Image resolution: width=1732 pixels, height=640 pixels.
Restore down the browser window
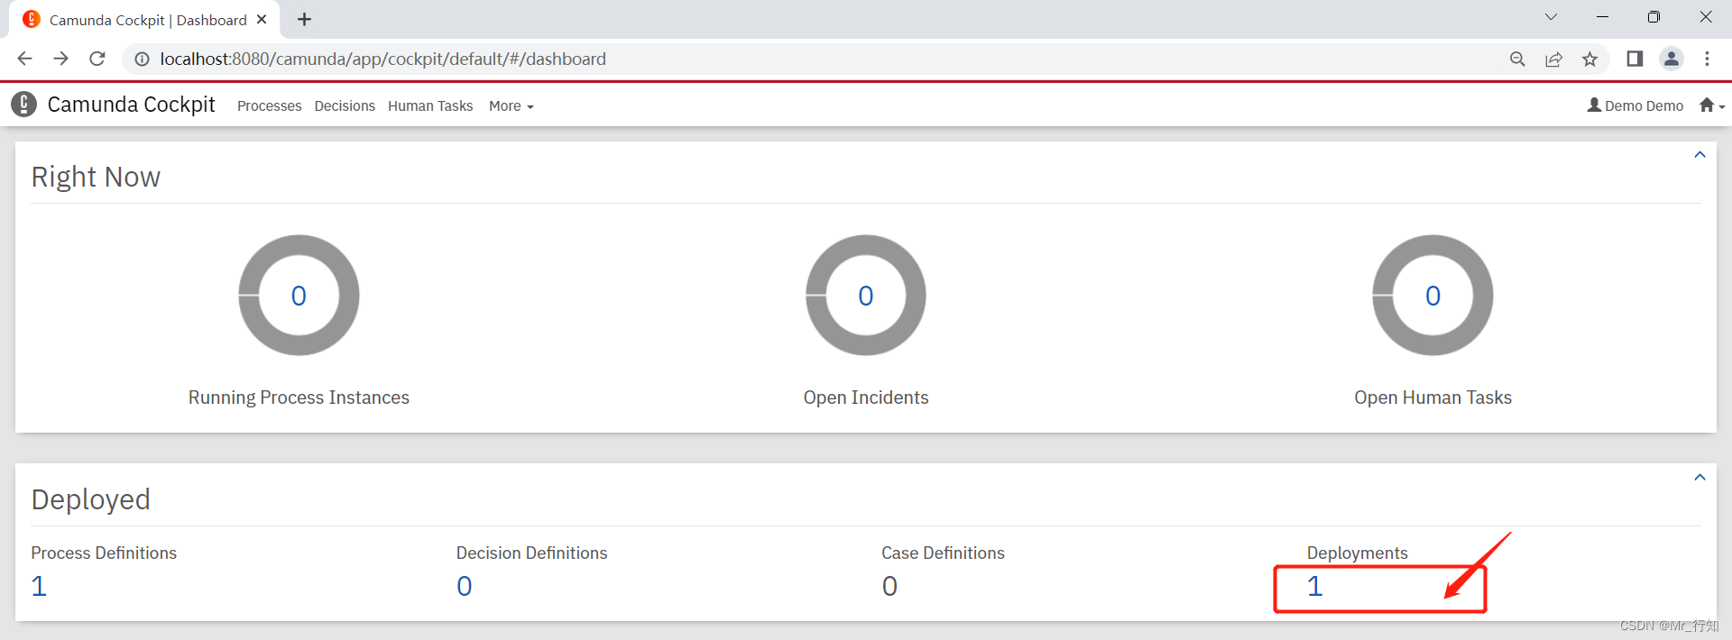point(1654,17)
